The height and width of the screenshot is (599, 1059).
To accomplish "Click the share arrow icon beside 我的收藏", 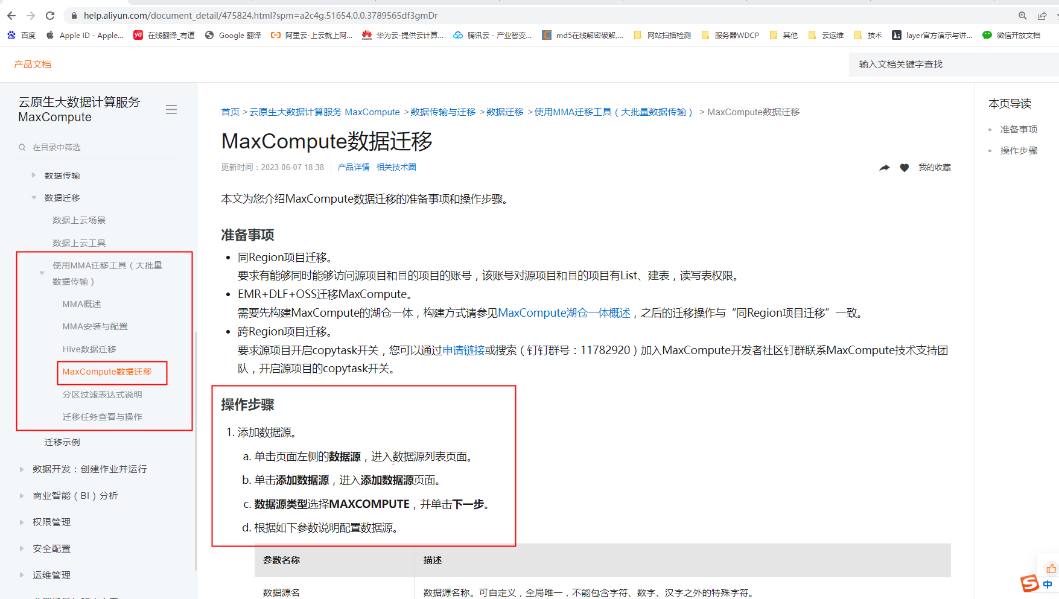I will click(884, 168).
